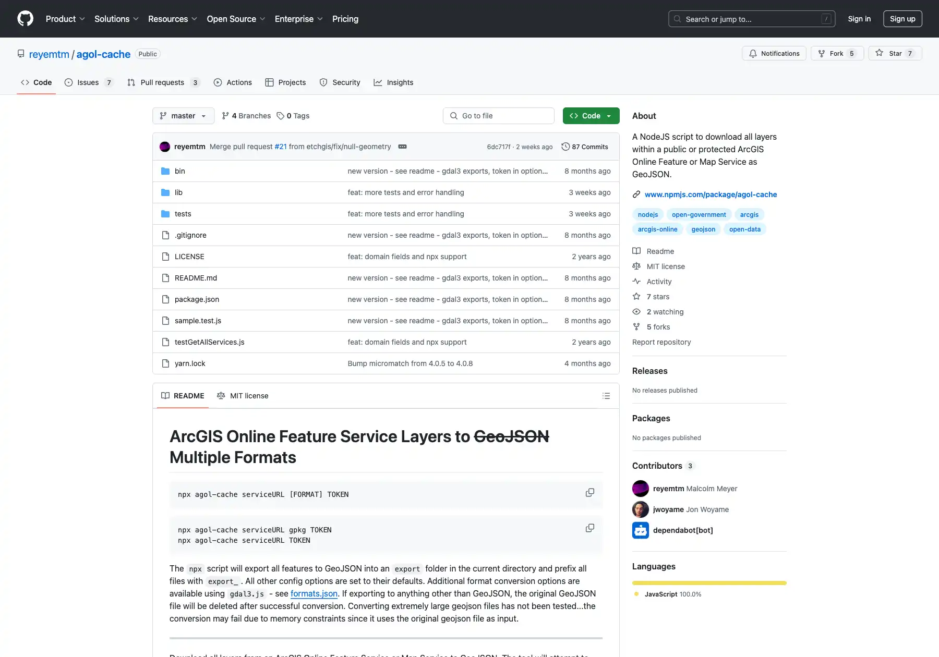Screen dimensions: 939x657
Task: Click the yellow JavaScript language bar
Action: (x=709, y=583)
